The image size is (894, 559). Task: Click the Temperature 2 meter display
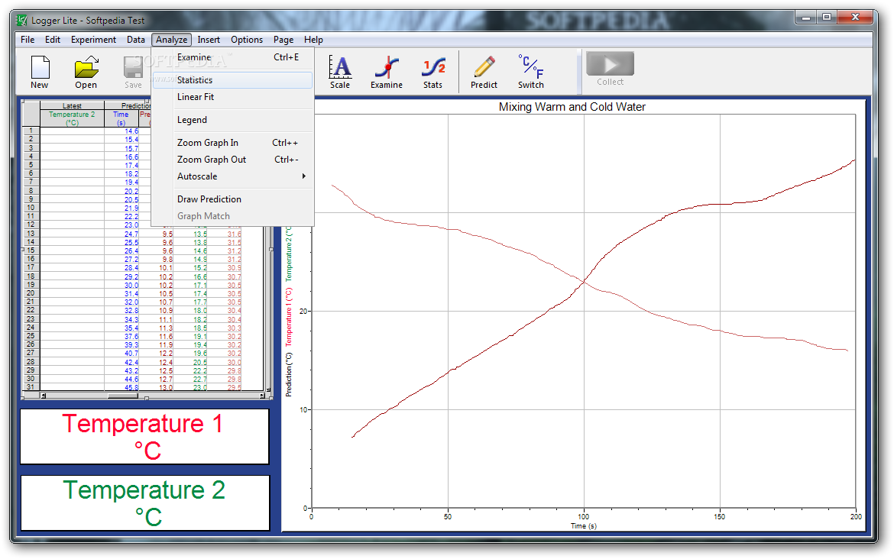[145, 502]
